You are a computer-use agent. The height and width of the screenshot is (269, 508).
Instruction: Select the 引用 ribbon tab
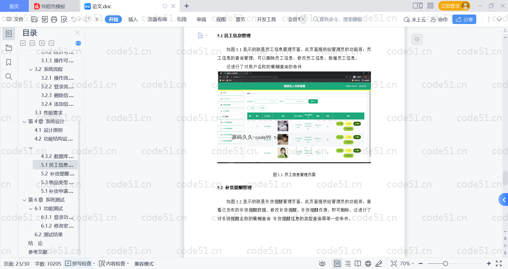pyautogui.click(x=182, y=19)
